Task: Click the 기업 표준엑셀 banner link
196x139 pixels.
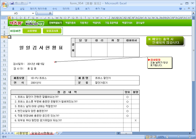Action: pyautogui.click(x=112, y=23)
